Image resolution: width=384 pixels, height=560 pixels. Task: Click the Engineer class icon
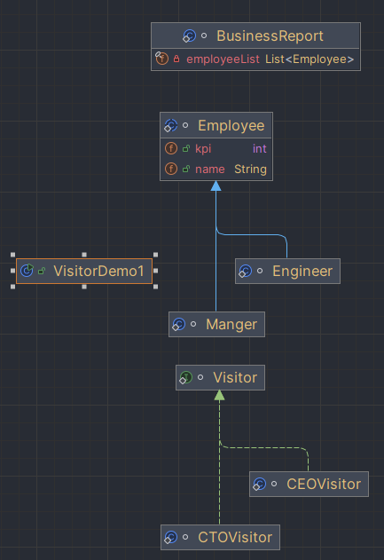(245, 271)
